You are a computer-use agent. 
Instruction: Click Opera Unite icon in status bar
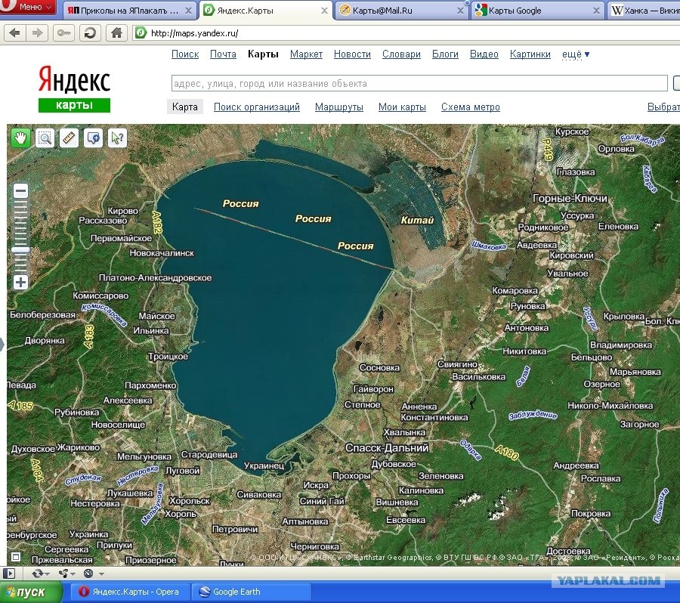point(63,574)
